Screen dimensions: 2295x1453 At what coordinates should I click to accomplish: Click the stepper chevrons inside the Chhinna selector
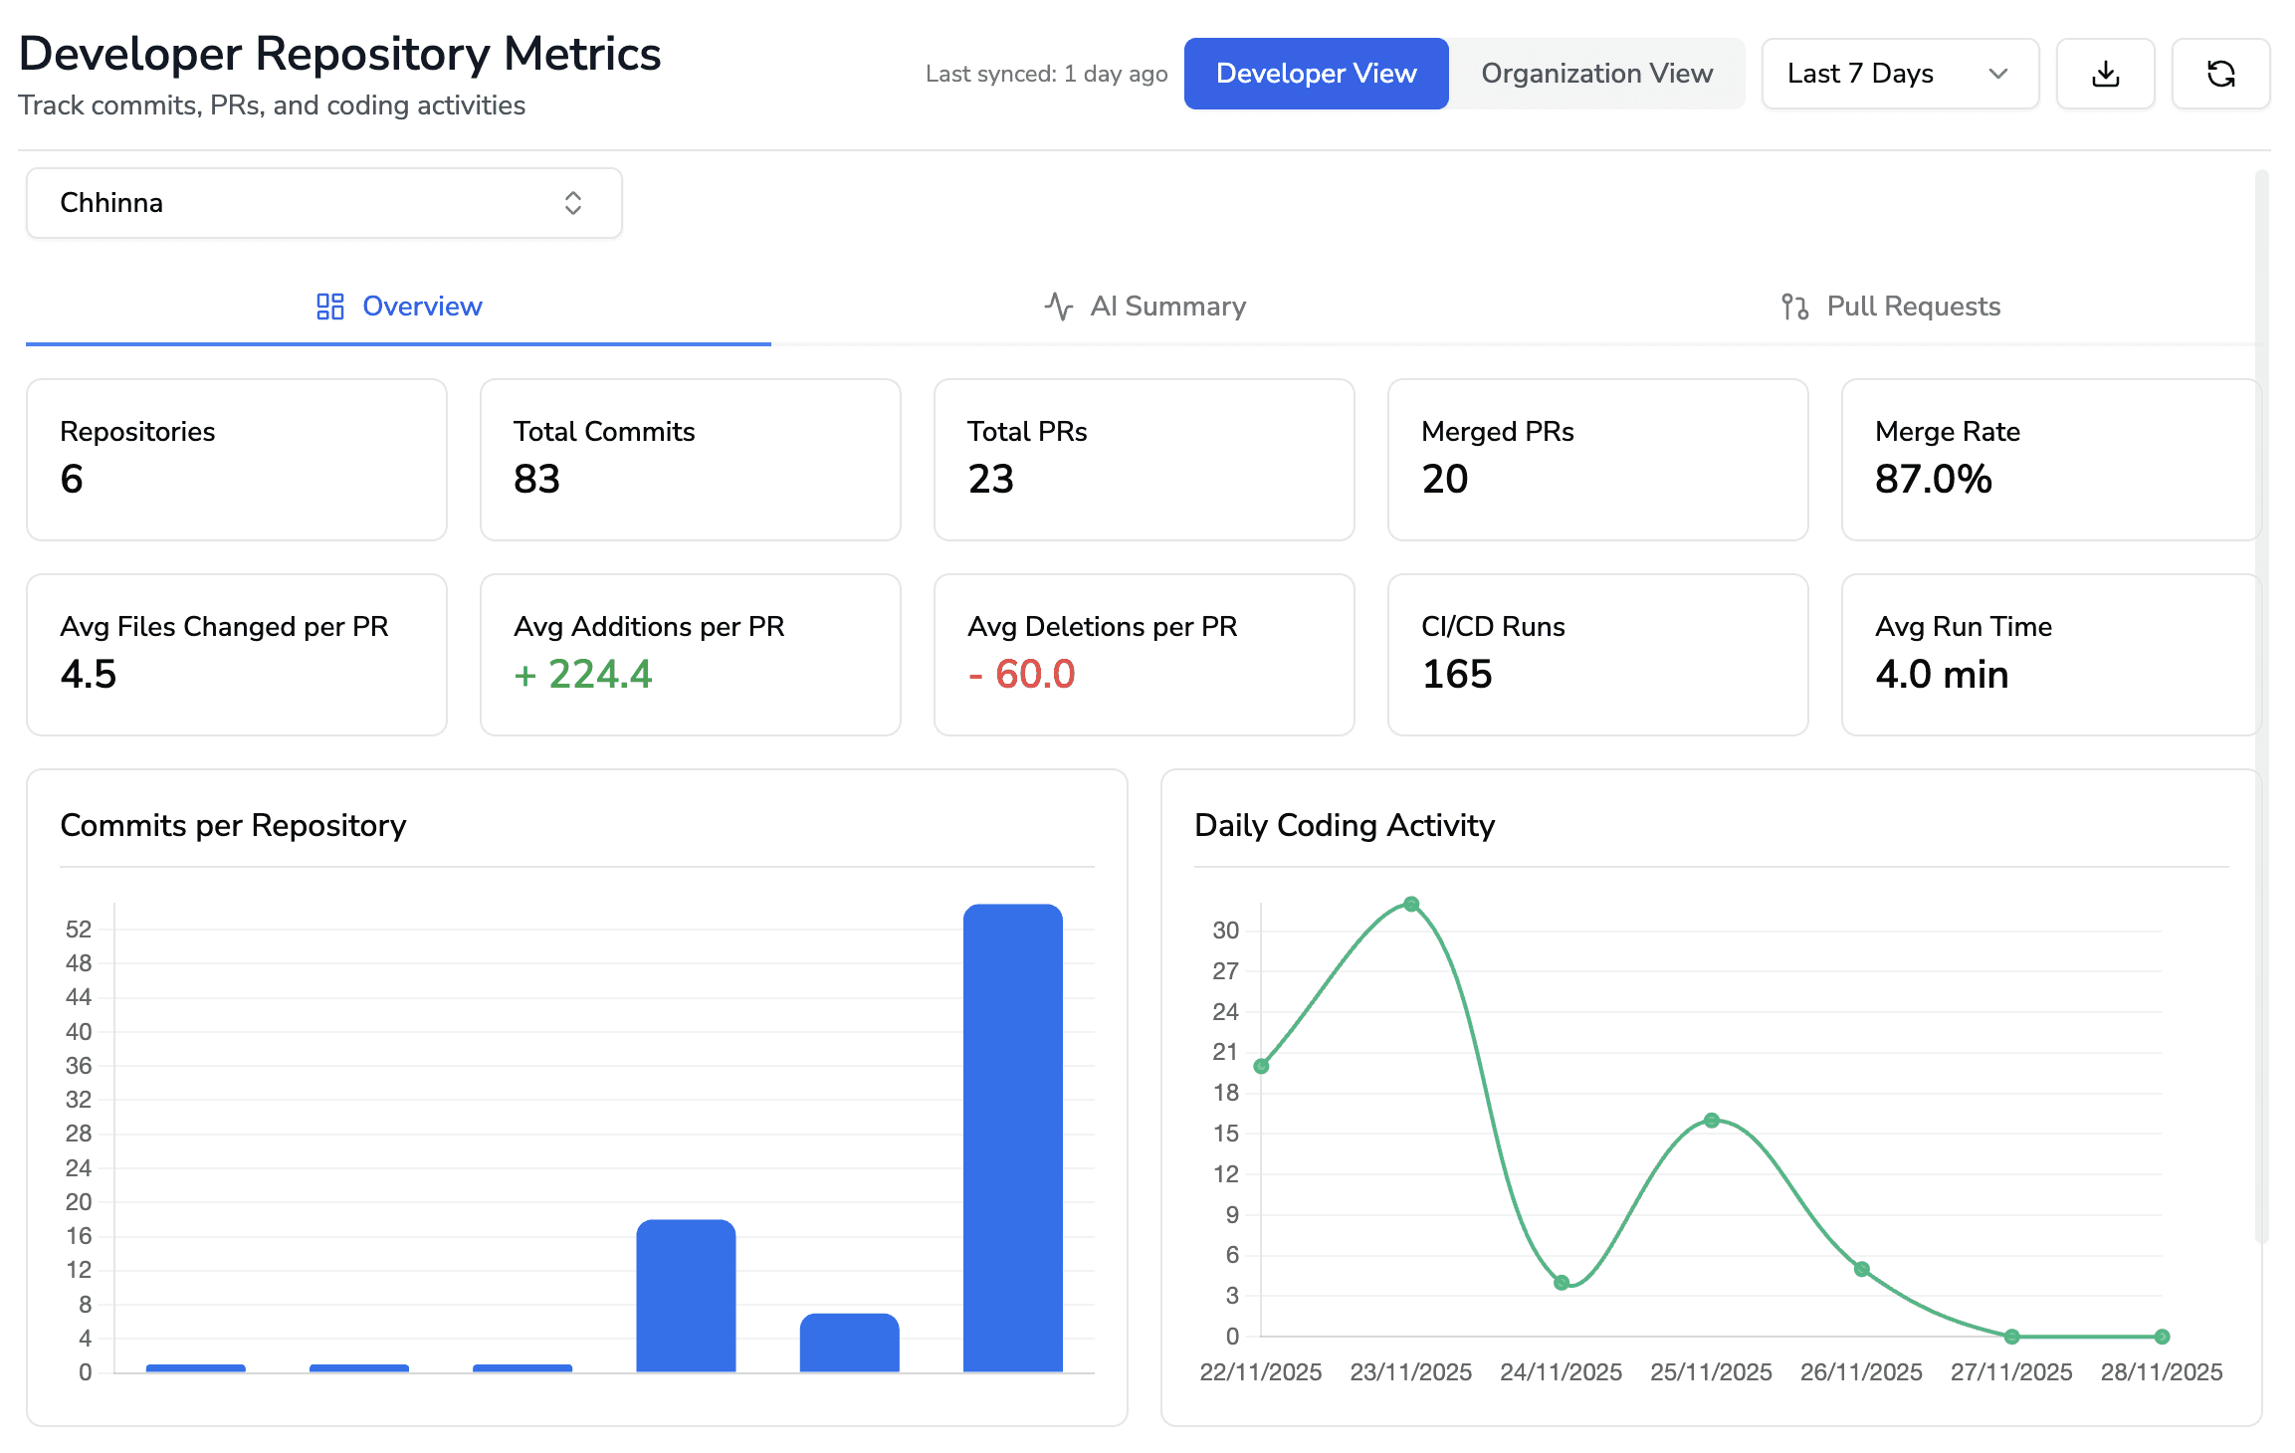coord(574,203)
